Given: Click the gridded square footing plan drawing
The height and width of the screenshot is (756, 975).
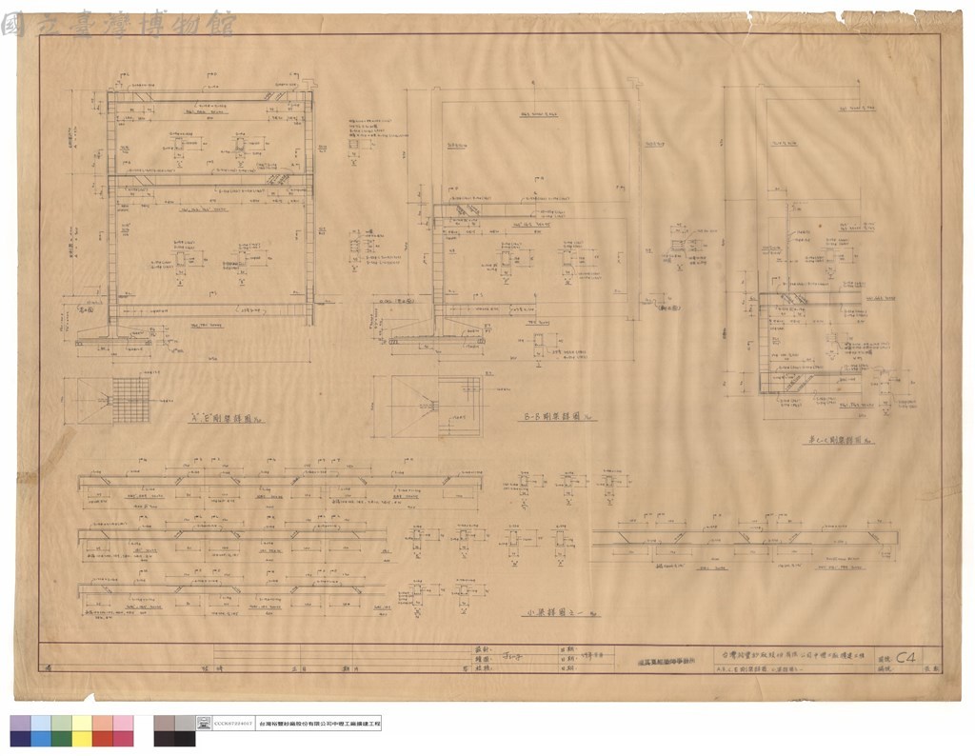Looking at the screenshot, I should point(132,402).
